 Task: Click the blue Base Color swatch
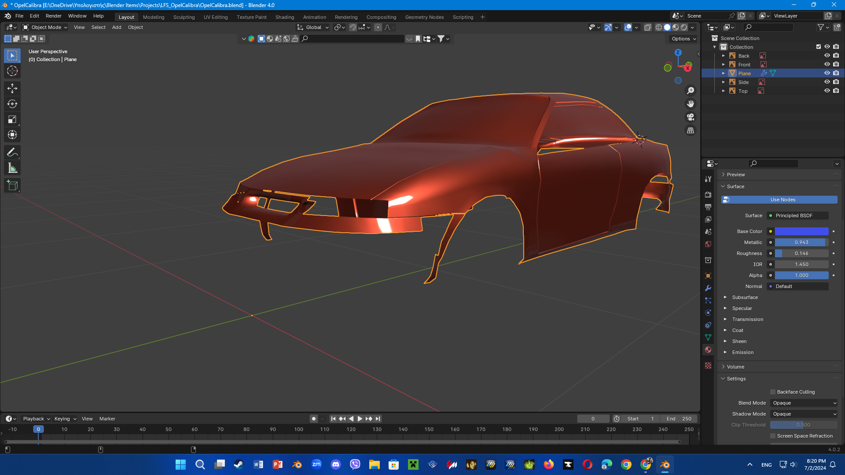coord(801,231)
